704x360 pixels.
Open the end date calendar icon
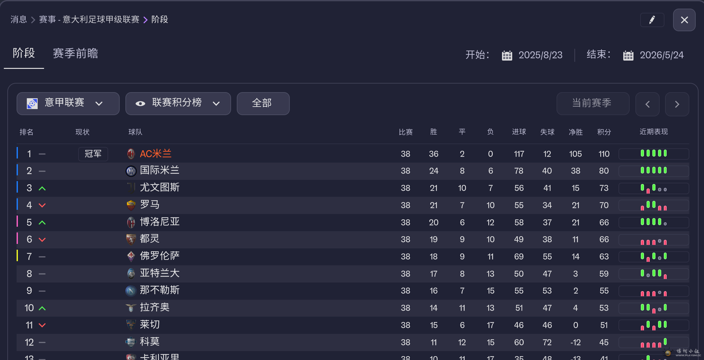(628, 55)
